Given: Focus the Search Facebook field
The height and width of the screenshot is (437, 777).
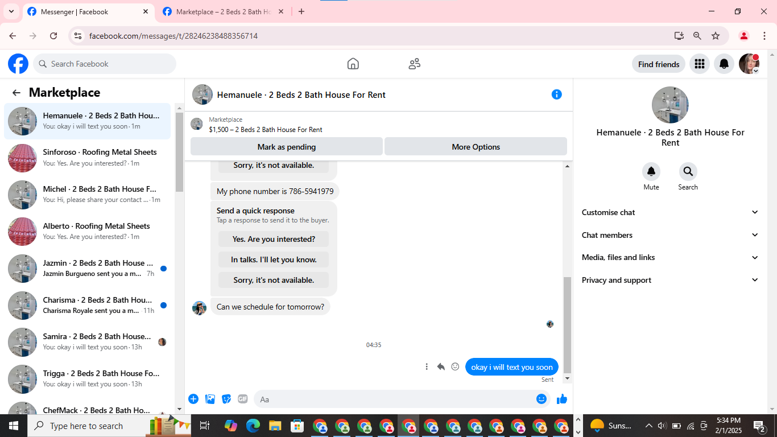Looking at the screenshot, I should pos(105,64).
